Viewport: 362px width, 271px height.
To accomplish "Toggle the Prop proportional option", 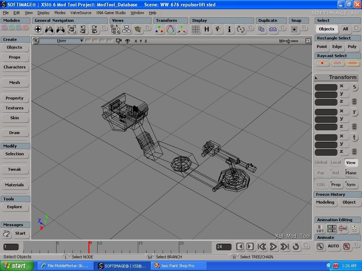I will 336,184.
